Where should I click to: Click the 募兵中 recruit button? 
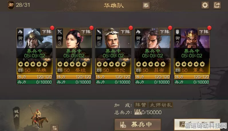point(138,125)
